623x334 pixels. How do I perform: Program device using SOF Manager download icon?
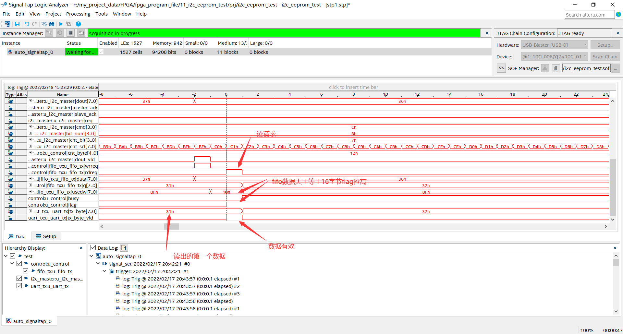click(x=545, y=68)
